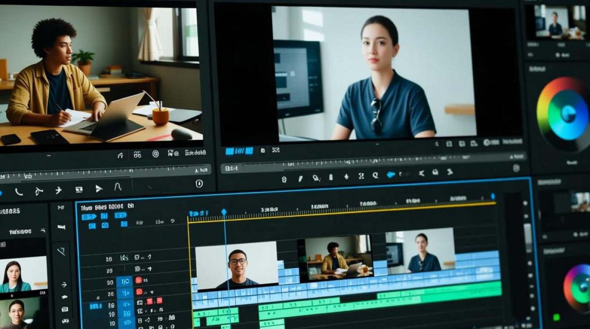The image size is (590, 329).
Task: Click the blue end marker at right of timeline ruler
Action: click(x=493, y=196)
